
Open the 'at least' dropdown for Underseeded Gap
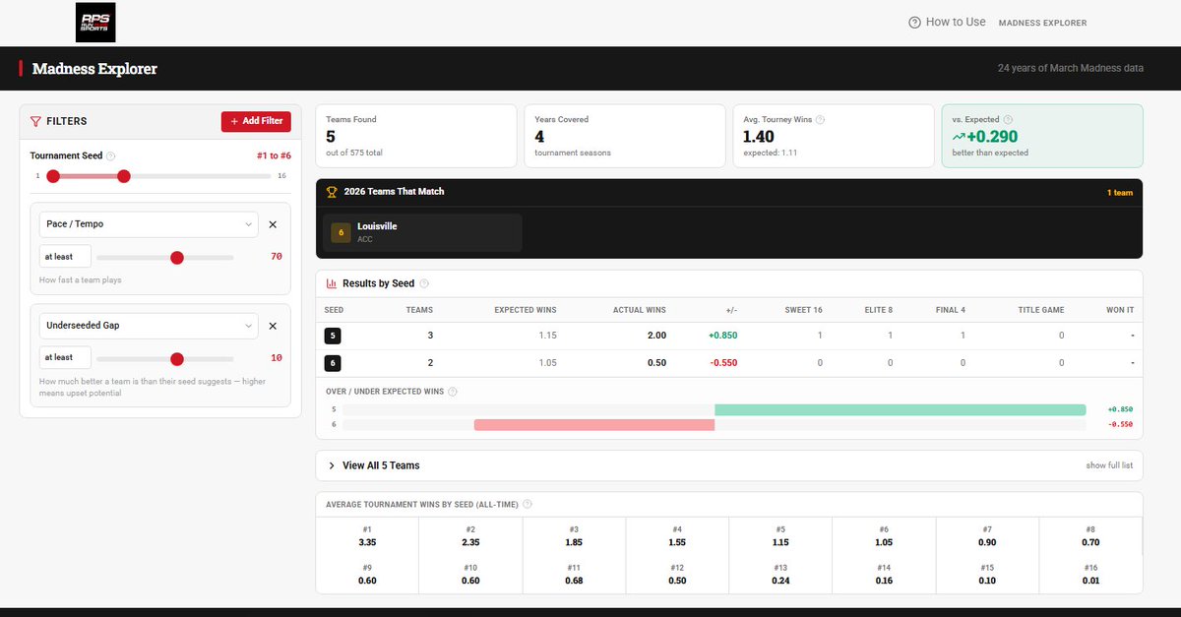pos(65,358)
